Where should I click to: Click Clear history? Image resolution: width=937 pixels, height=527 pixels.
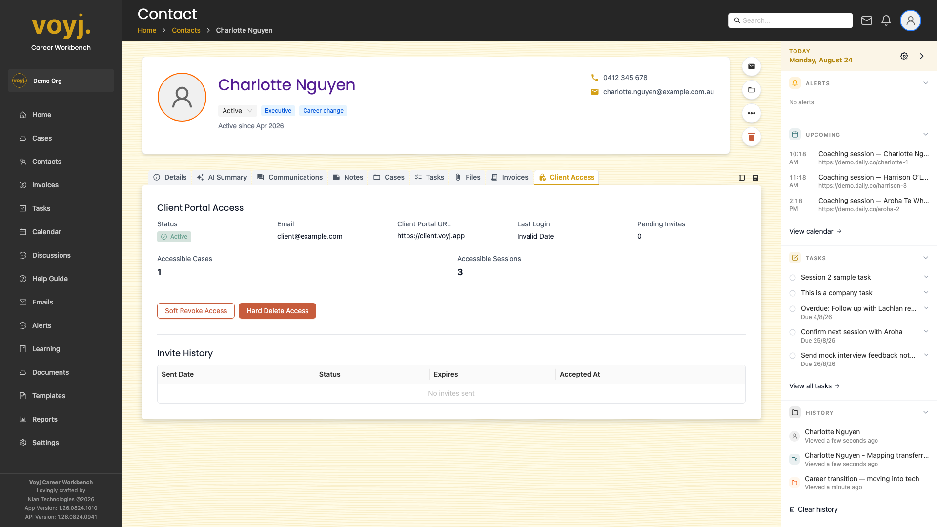click(x=814, y=509)
